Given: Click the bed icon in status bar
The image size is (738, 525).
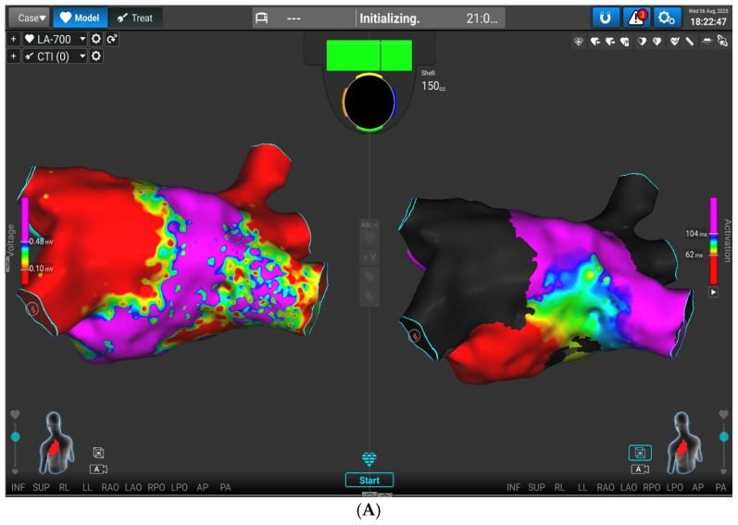Looking at the screenshot, I should click(262, 19).
